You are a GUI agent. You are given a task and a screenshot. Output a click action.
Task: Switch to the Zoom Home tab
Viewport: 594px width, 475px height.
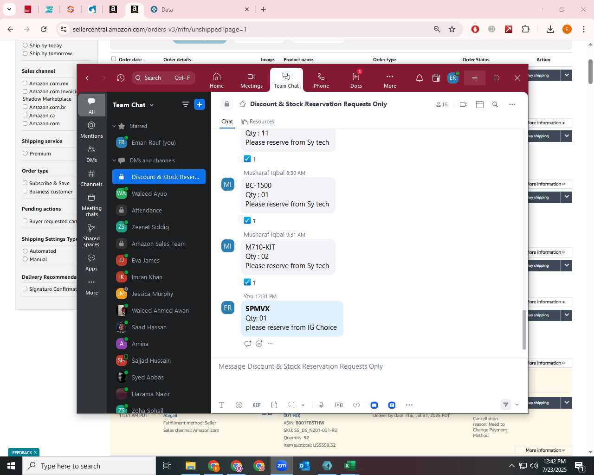[217, 80]
